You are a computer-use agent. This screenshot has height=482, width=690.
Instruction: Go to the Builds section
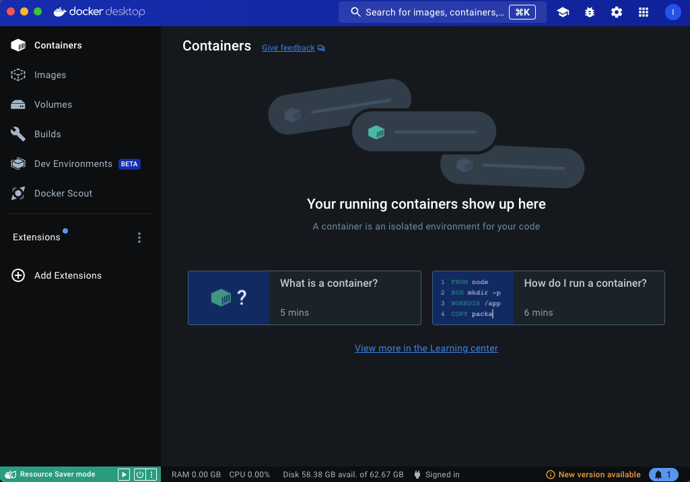[48, 134]
